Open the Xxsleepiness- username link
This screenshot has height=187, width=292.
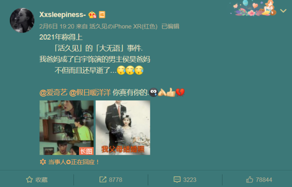point(63,15)
